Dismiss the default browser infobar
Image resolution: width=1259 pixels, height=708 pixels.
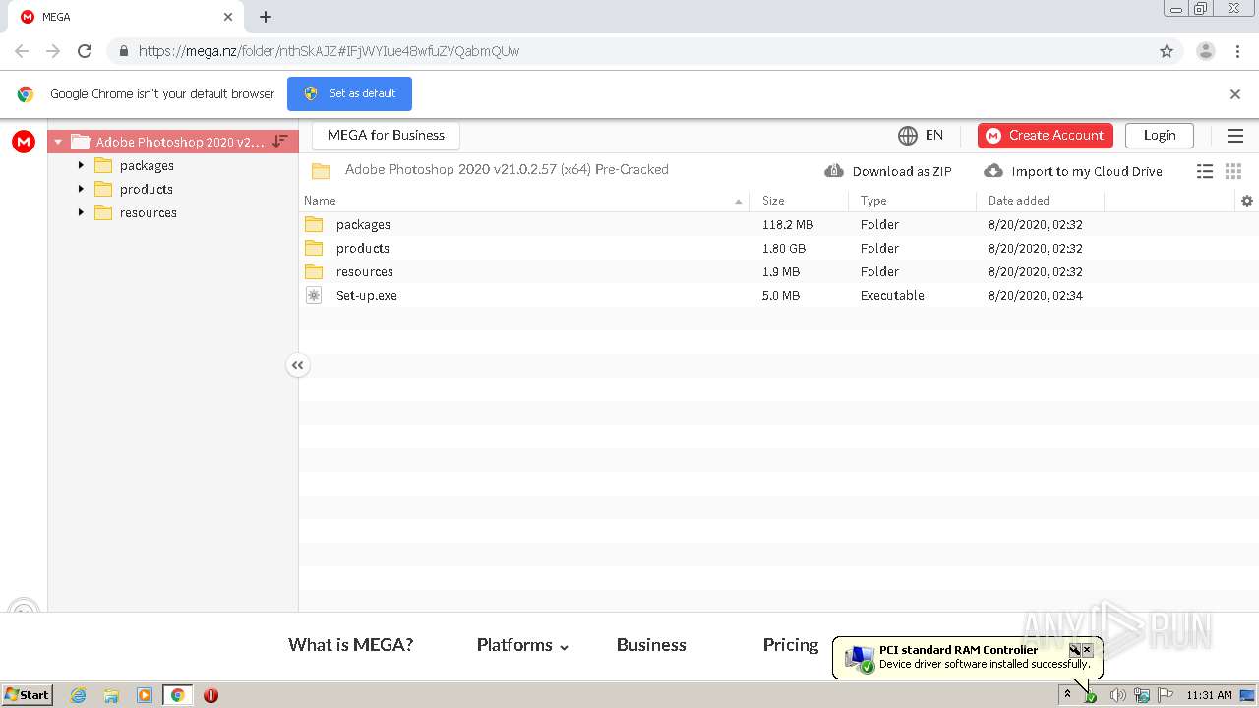point(1235,94)
